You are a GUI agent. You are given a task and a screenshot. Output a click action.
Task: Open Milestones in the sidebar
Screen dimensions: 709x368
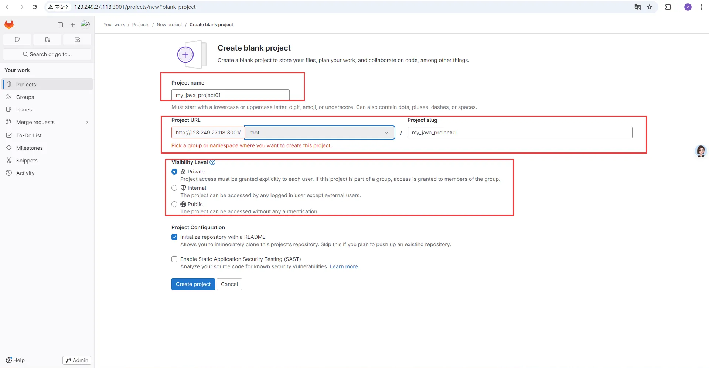click(47, 148)
